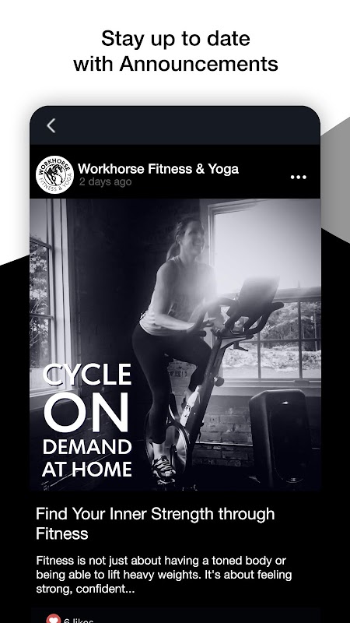This screenshot has height=623, width=350.
Task: Click the large "ON" word in the image
Action: [86, 412]
